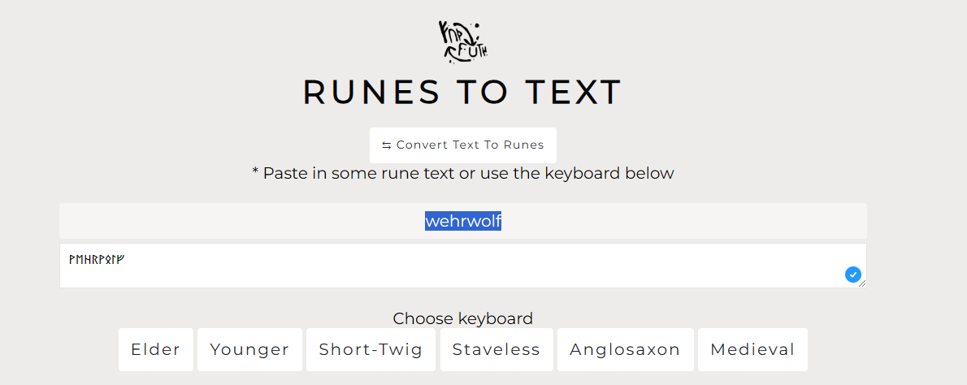
Task: Switch to the Younger keyboard
Action: [x=249, y=349]
